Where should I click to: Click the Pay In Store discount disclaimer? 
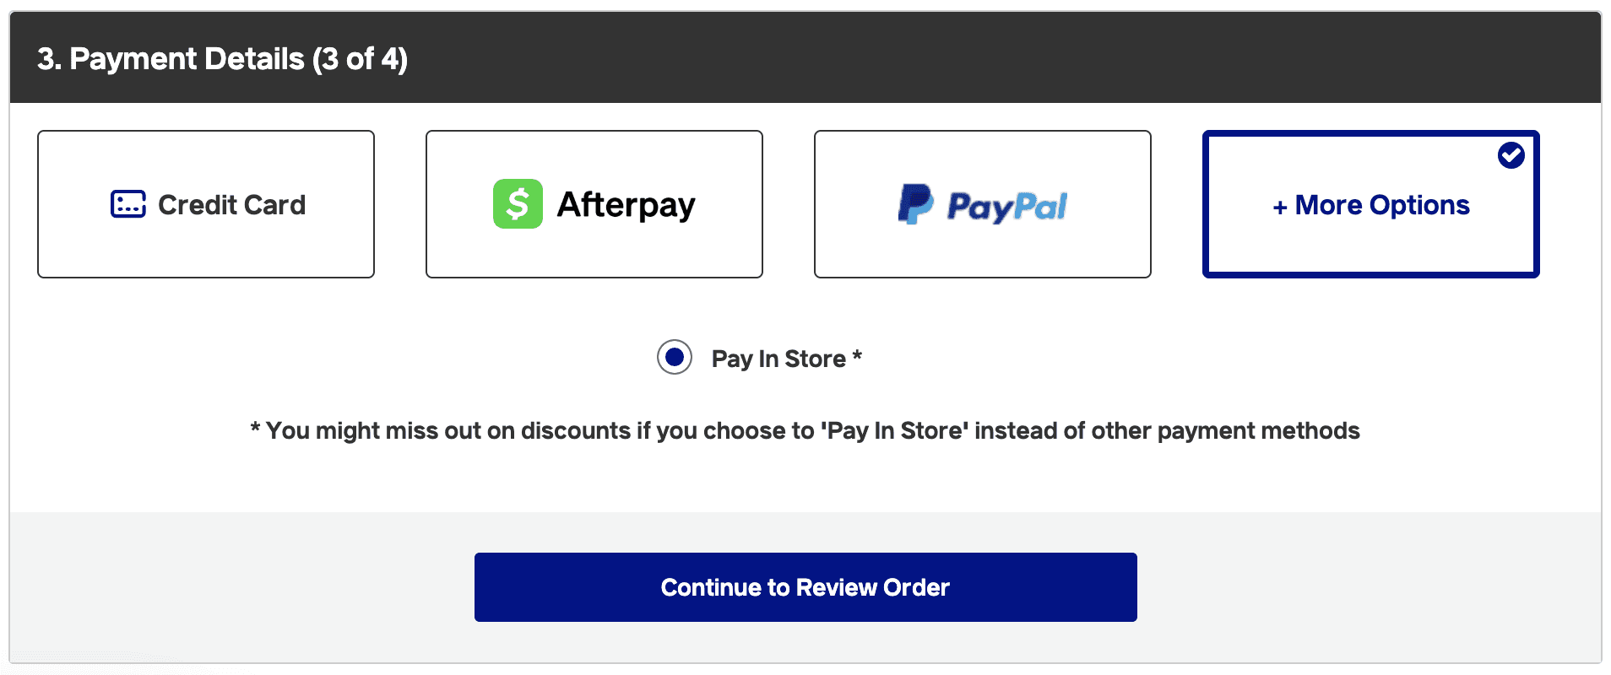coord(805,430)
